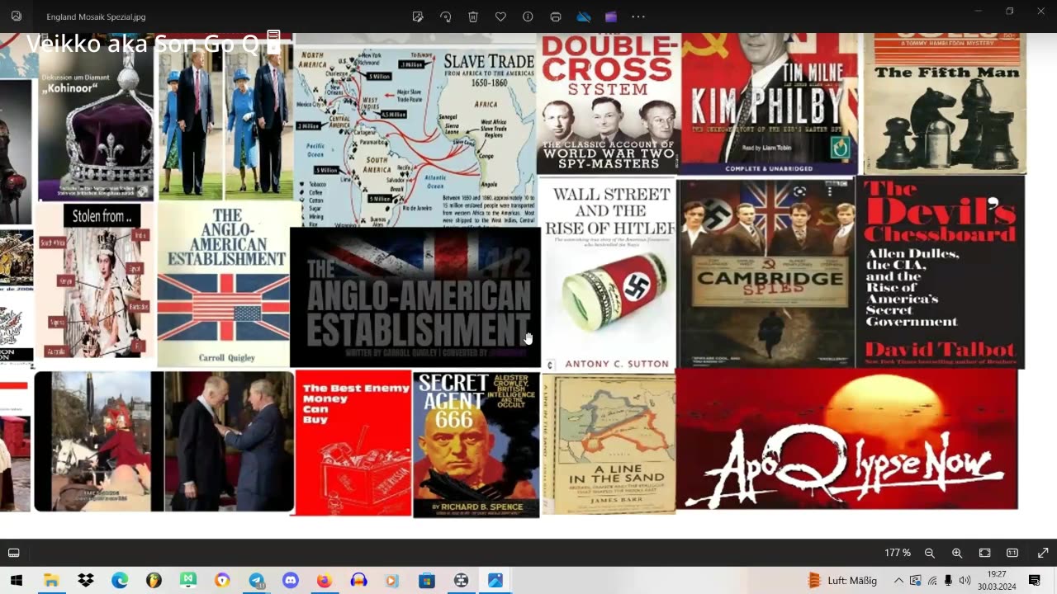The height and width of the screenshot is (594, 1057).
Task: Show the image at actual 1:1 size
Action: click(x=1012, y=553)
